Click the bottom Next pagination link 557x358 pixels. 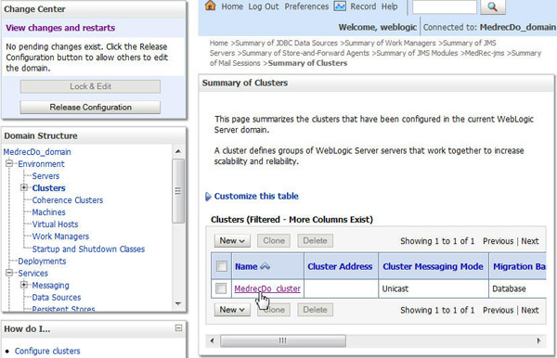pos(530,310)
